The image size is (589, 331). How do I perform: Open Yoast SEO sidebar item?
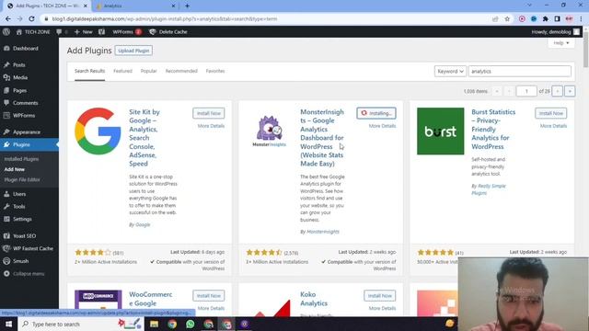click(25, 236)
